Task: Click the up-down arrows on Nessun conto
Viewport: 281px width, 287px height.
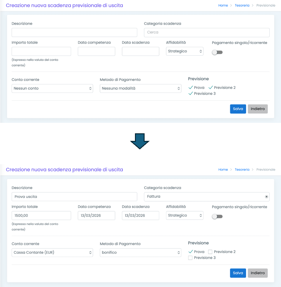Action: coord(90,88)
